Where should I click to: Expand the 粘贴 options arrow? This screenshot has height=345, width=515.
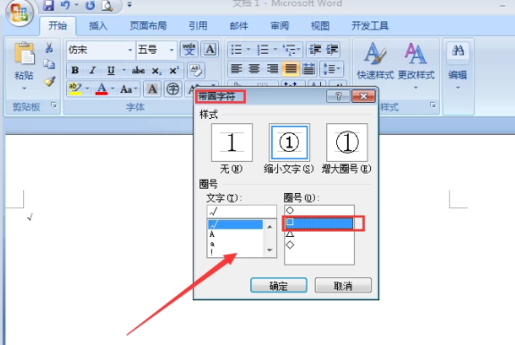[x=24, y=88]
